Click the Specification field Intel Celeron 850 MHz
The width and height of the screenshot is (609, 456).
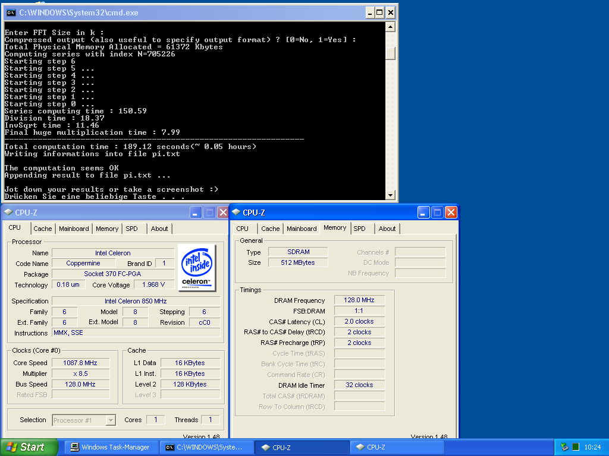click(136, 301)
